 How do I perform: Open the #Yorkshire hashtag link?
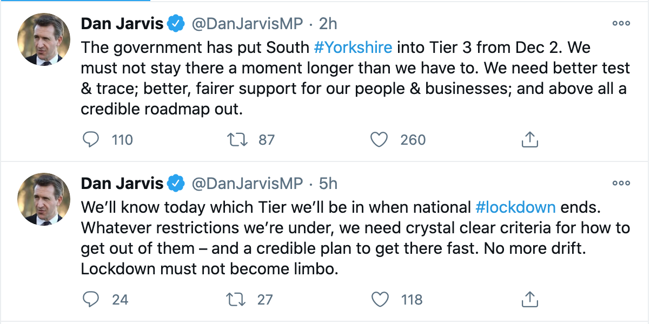pyautogui.click(x=353, y=48)
